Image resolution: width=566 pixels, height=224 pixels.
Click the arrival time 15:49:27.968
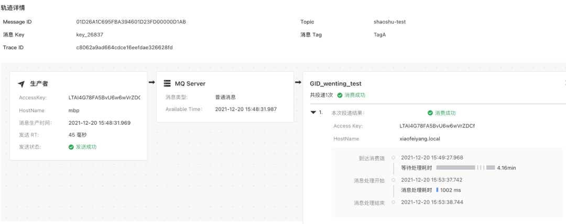click(x=432, y=158)
